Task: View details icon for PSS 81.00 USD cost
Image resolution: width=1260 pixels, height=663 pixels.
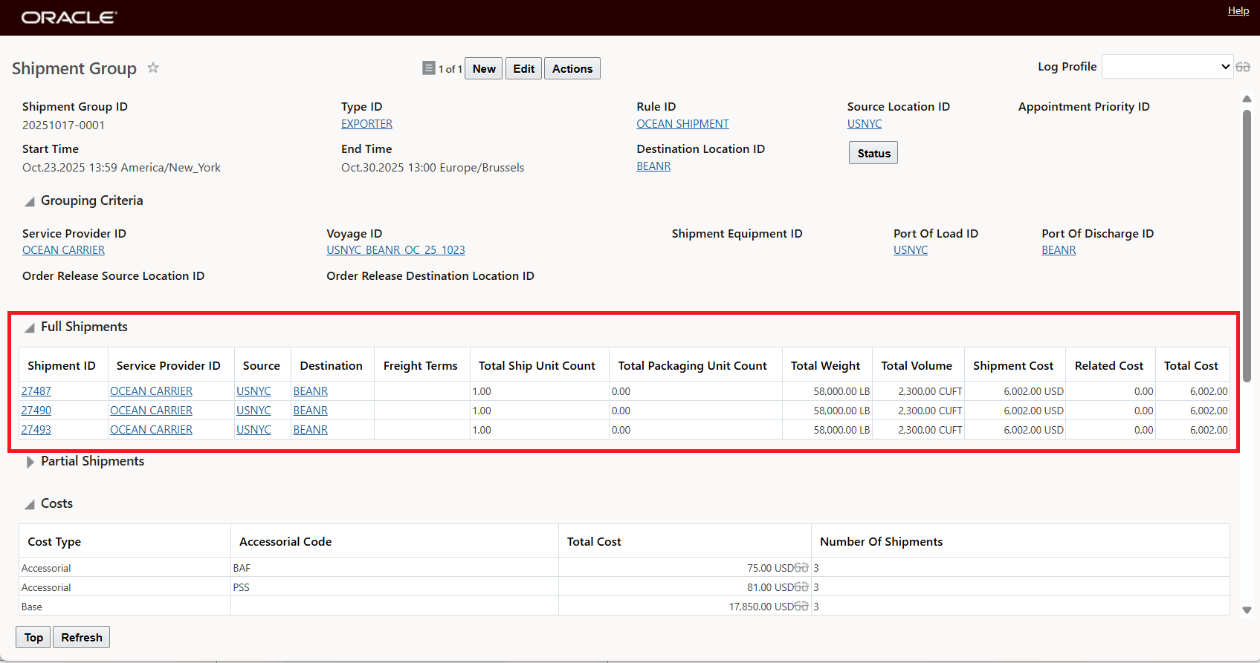Action: pyautogui.click(x=801, y=587)
